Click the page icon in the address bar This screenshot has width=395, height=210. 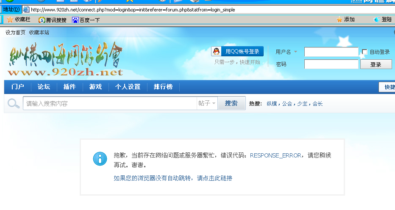click(x=26, y=10)
